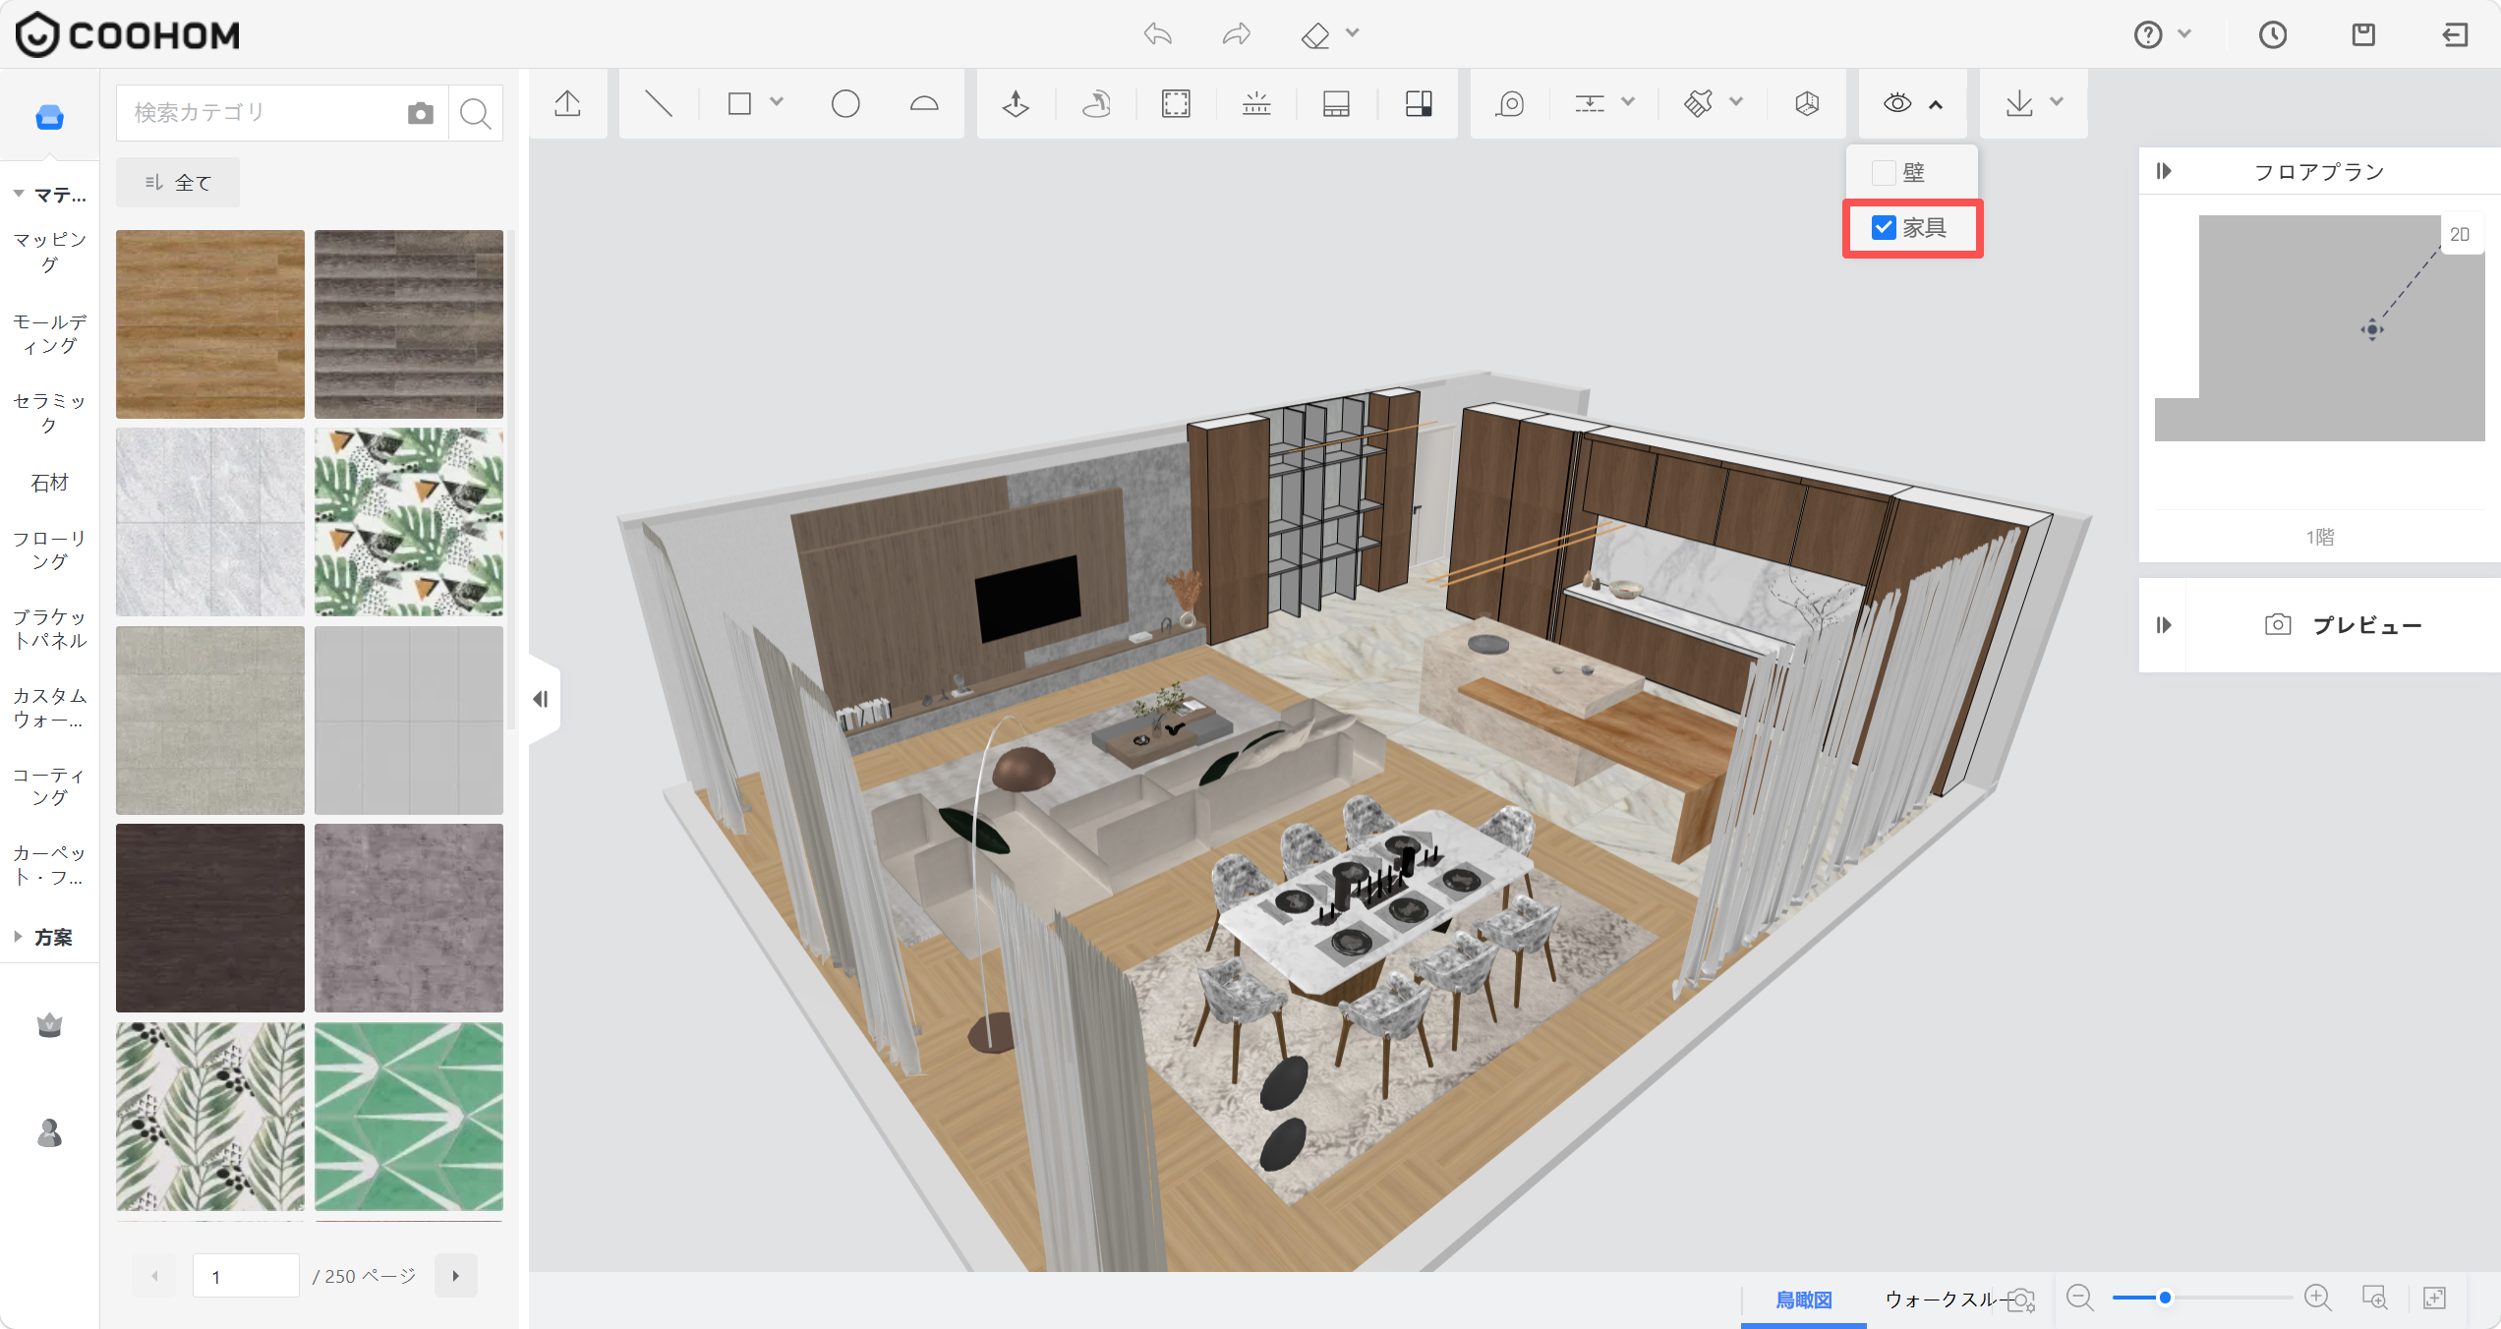Screen dimensions: 2501x1329
Task: Click the プレビュー preview button
Action: coord(2344,625)
